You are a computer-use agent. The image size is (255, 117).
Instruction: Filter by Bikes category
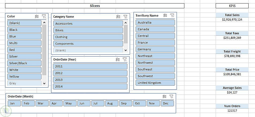[x=88, y=30]
